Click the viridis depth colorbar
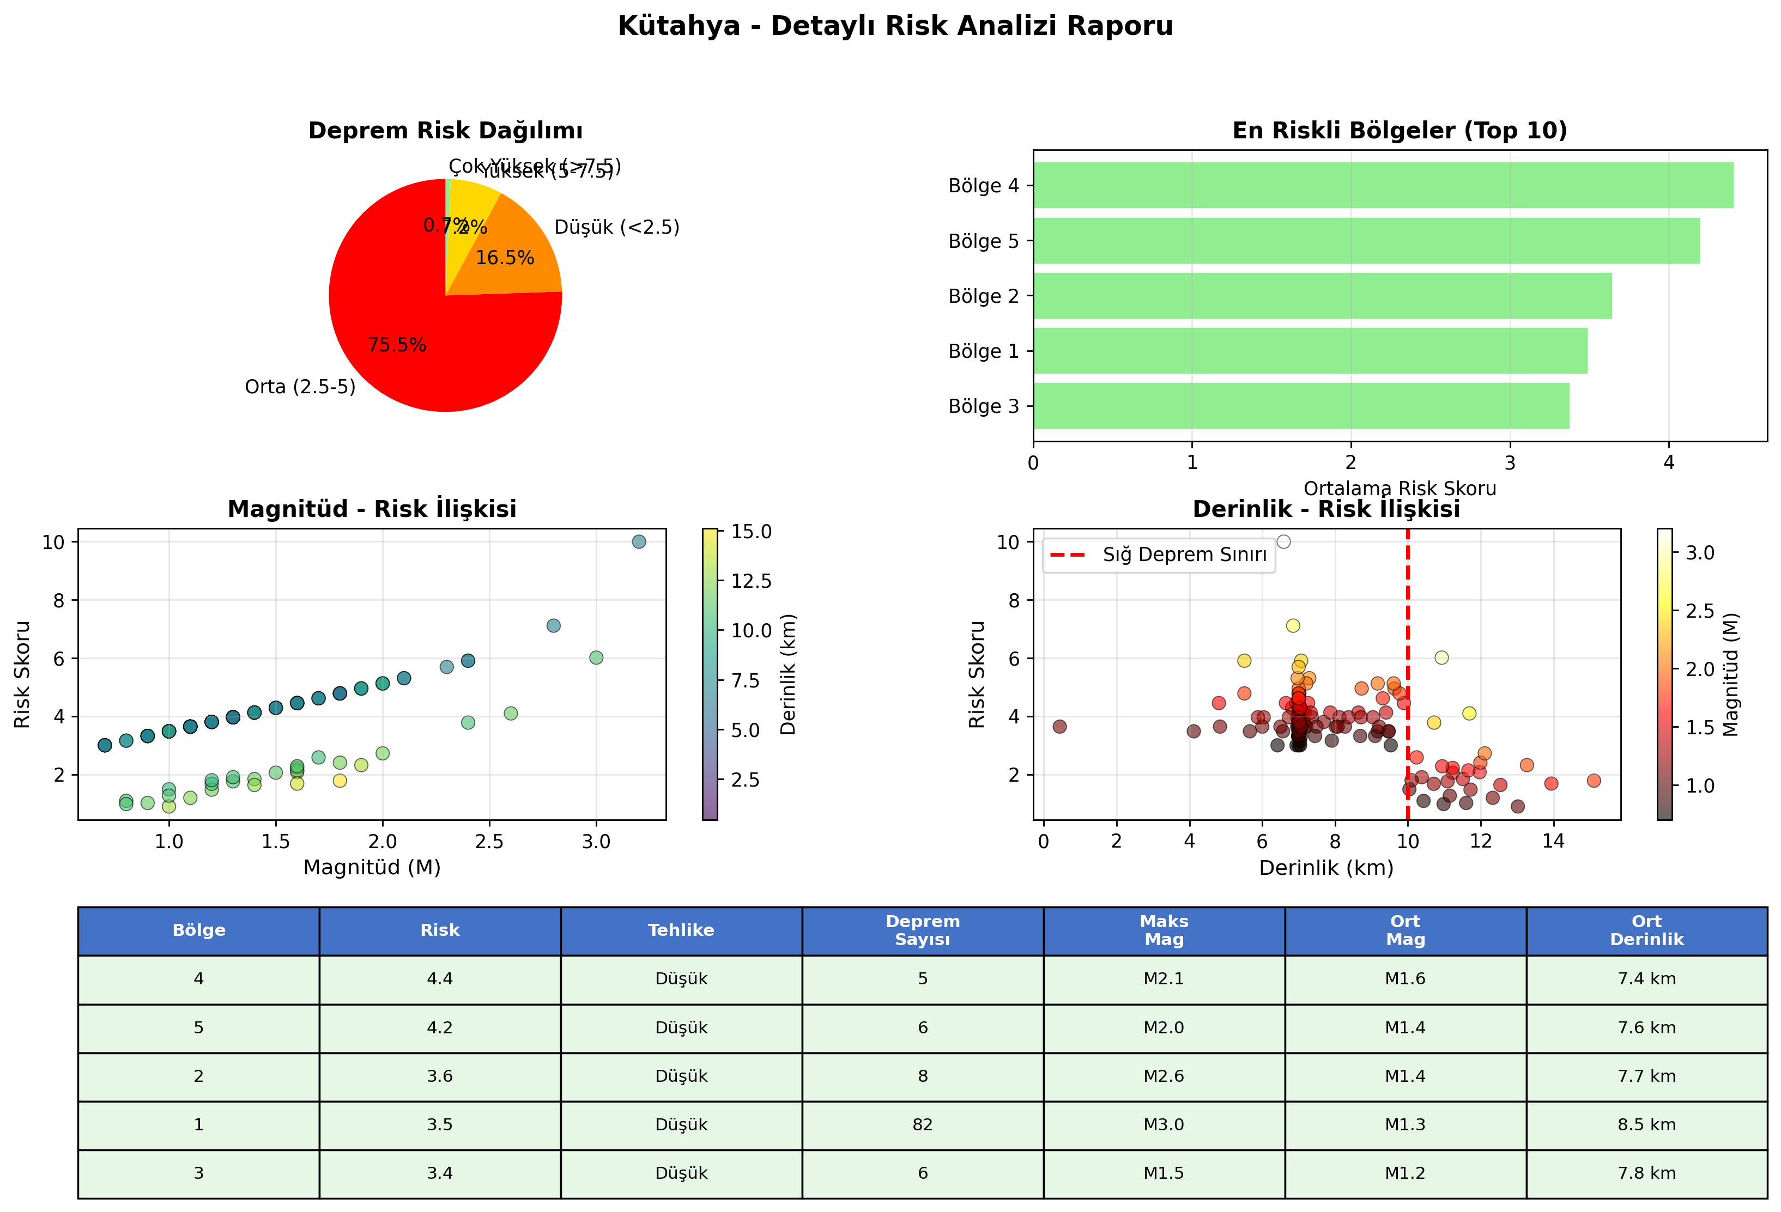1781x1212 pixels. [x=711, y=674]
